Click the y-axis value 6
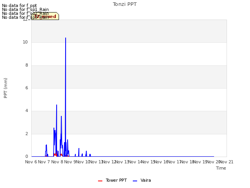This screenshot has width=250, height=188. 27,88
